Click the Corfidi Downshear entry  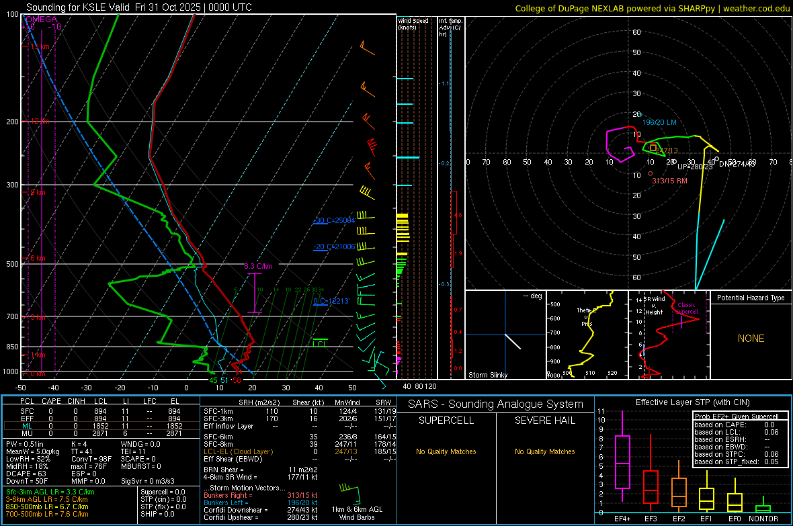(x=261, y=510)
